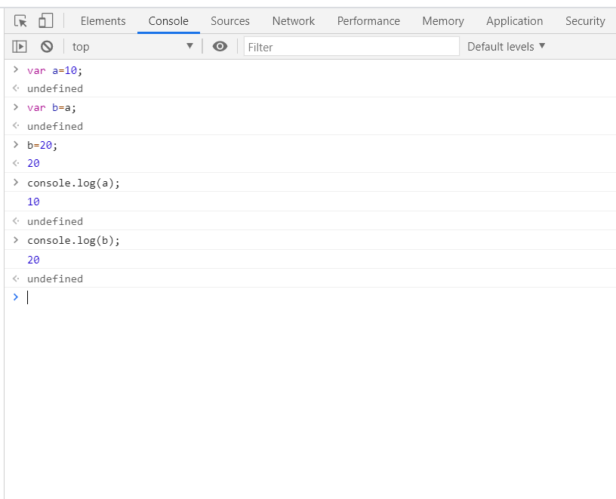Viewport: 616px width, 499px height.
Task: Open the console sidebar panel
Action: point(19,46)
